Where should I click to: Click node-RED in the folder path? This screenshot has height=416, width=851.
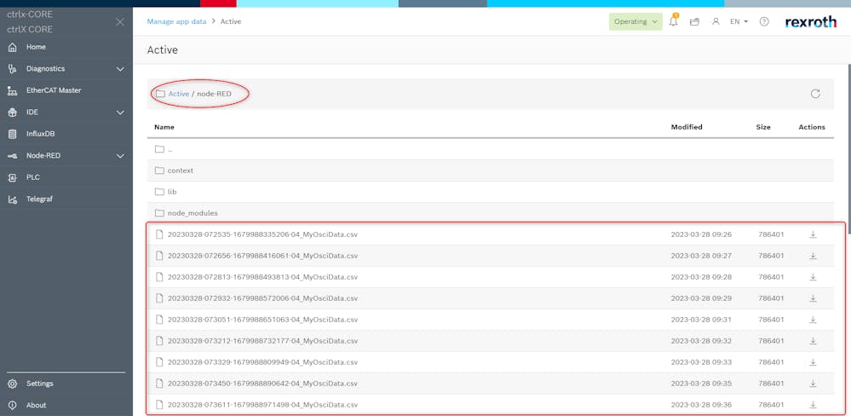pos(214,94)
